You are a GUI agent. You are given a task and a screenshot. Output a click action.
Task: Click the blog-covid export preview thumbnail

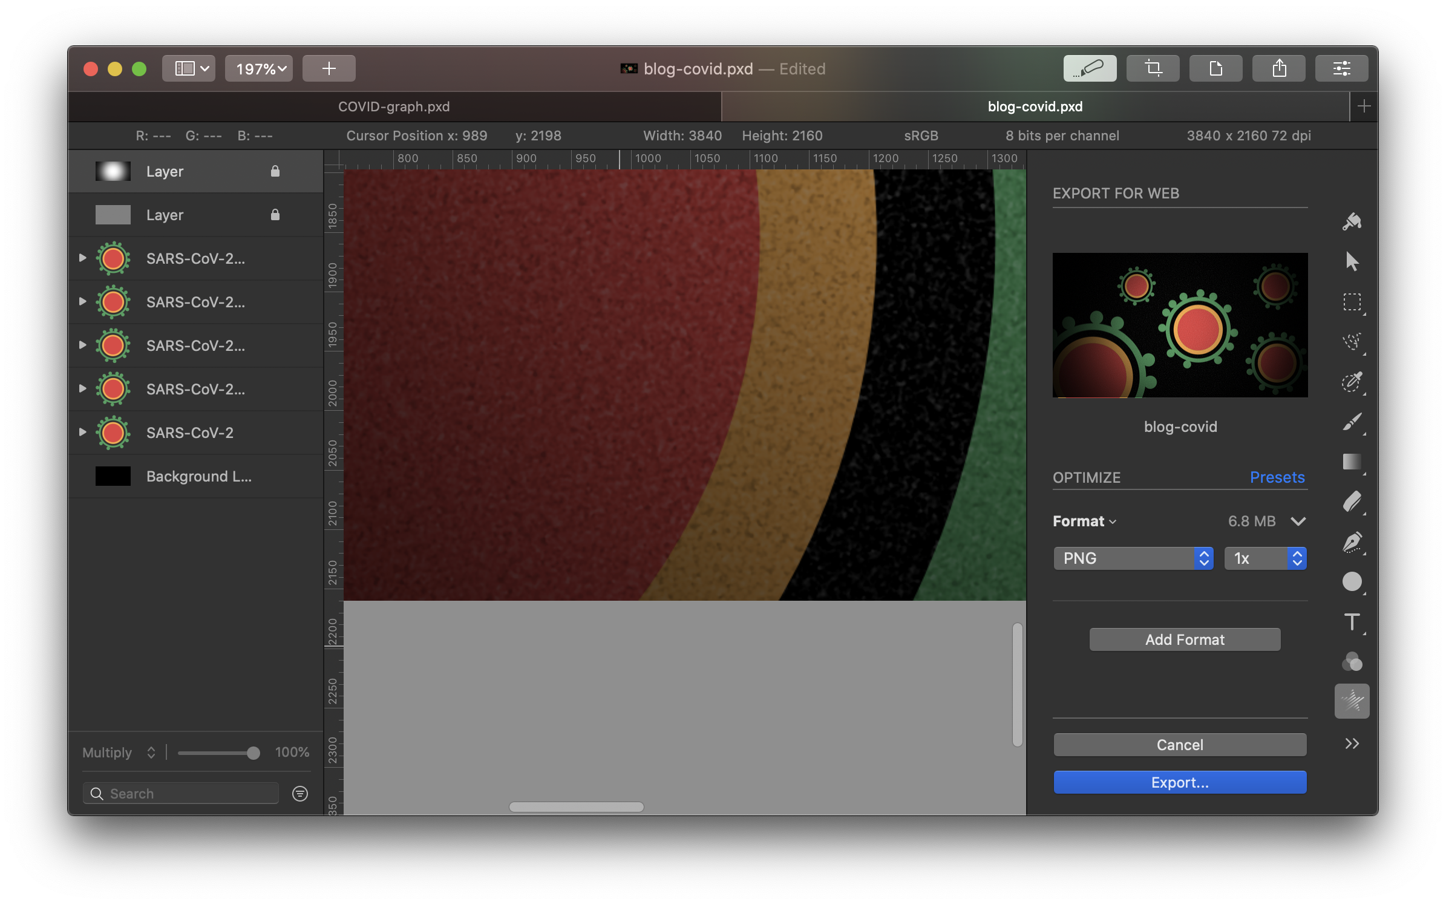point(1180,325)
